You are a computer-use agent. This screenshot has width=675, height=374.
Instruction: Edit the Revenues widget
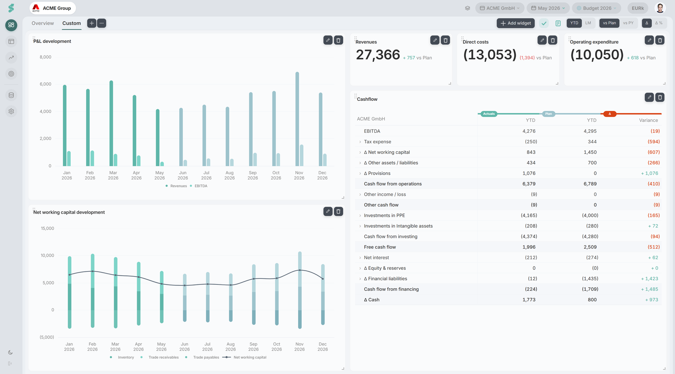point(435,40)
